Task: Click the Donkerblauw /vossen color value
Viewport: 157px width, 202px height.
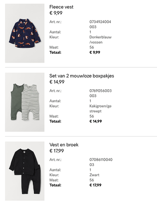Action: point(100,40)
